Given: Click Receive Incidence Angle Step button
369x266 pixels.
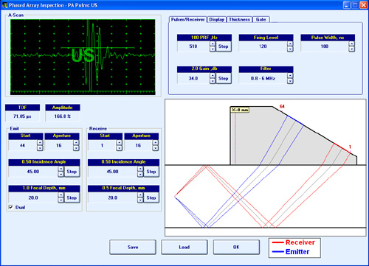Looking at the screenshot, I should (x=151, y=172).
